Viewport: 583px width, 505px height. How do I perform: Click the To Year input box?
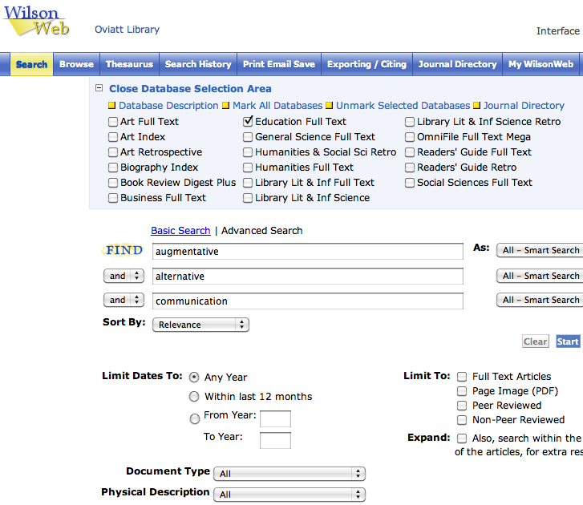275,440
